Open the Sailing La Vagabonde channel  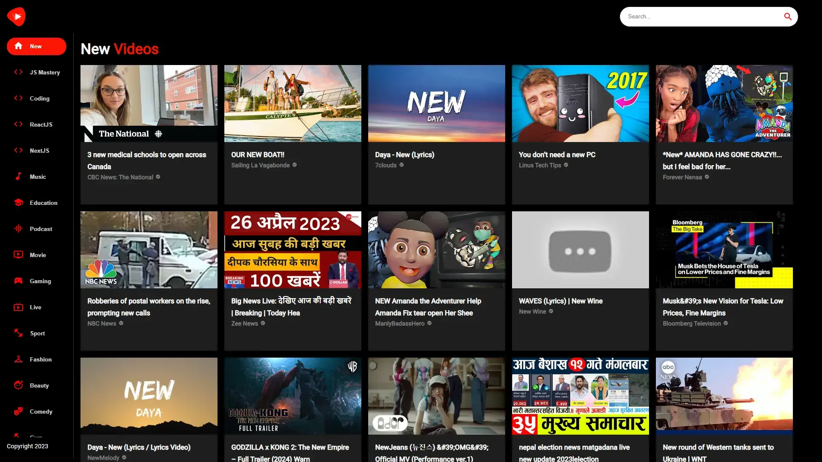coord(260,165)
